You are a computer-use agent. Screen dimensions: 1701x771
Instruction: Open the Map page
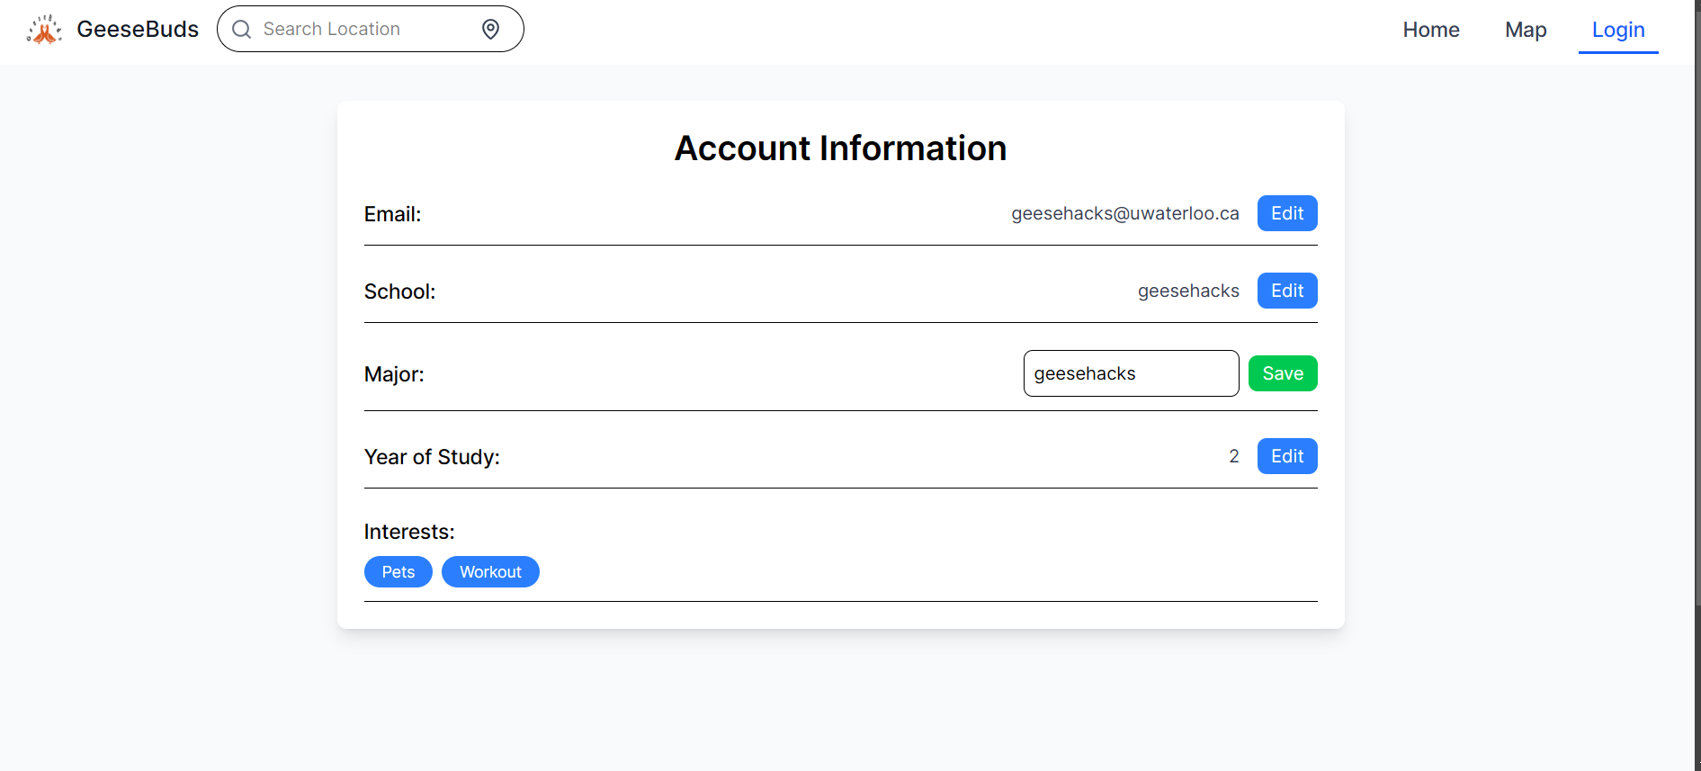click(1526, 30)
